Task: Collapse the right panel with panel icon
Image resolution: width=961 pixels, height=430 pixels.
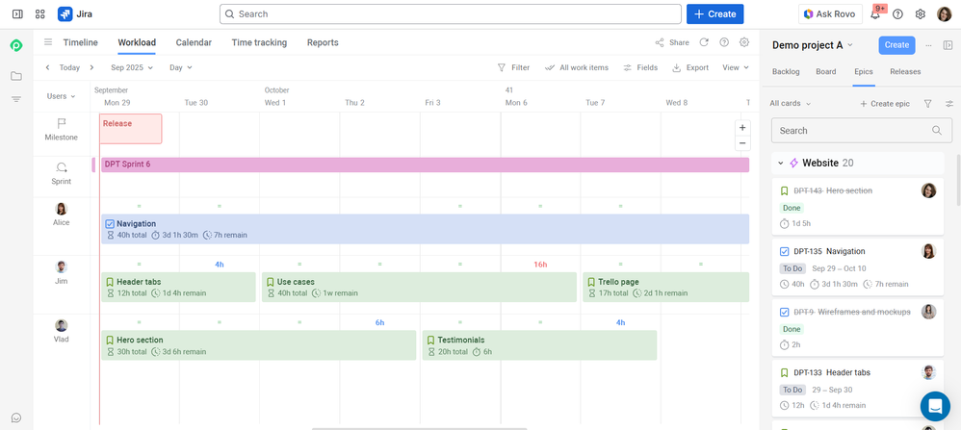Action: pyautogui.click(x=948, y=45)
